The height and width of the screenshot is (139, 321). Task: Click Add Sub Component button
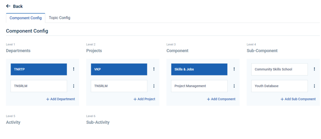pyautogui.click(x=298, y=99)
